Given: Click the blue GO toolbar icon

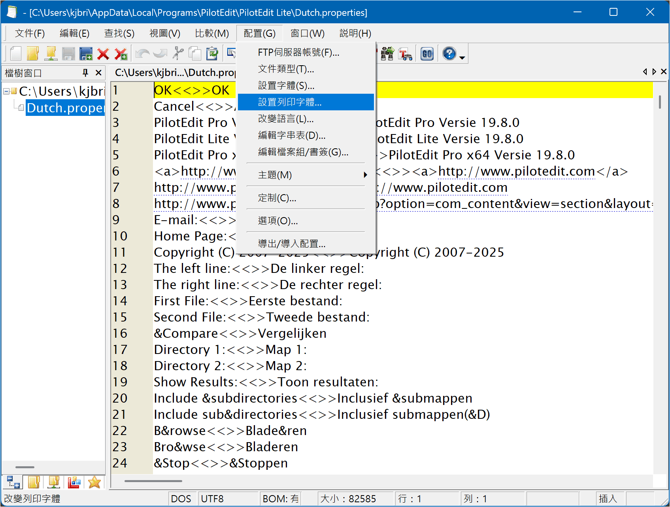Looking at the screenshot, I should coord(427,53).
